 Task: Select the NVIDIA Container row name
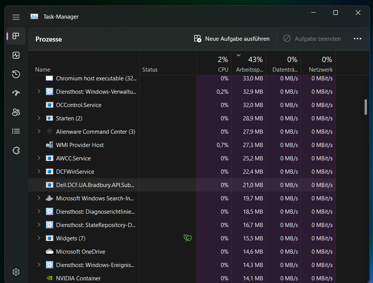coord(78,278)
